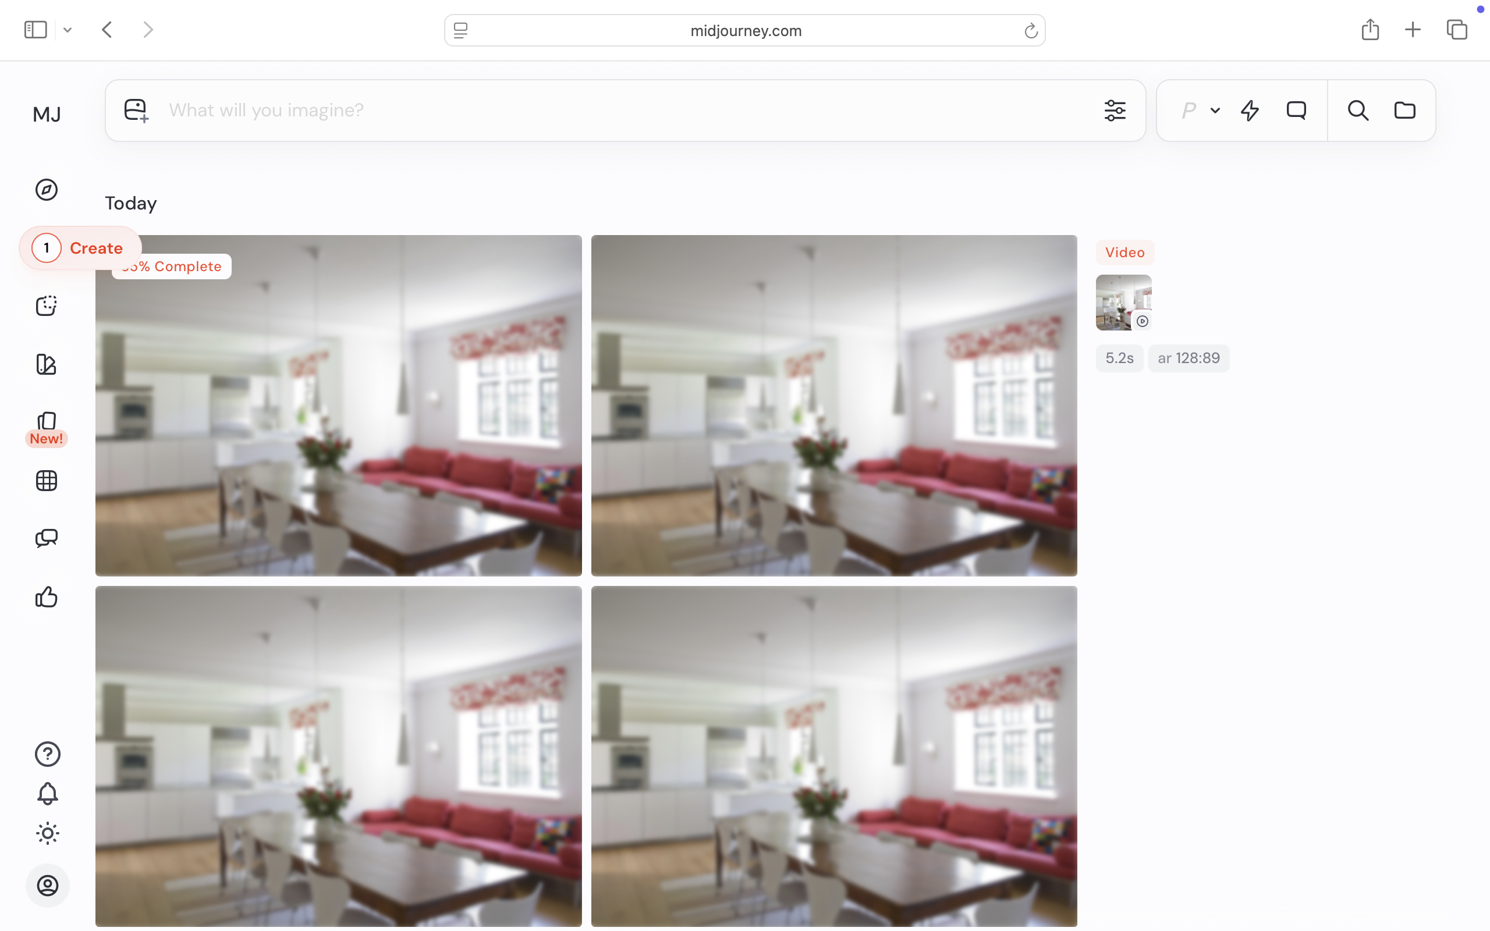This screenshot has width=1490, height=931.
Task: Open the prompt settings sliders icon
Action: [1115, 111]
